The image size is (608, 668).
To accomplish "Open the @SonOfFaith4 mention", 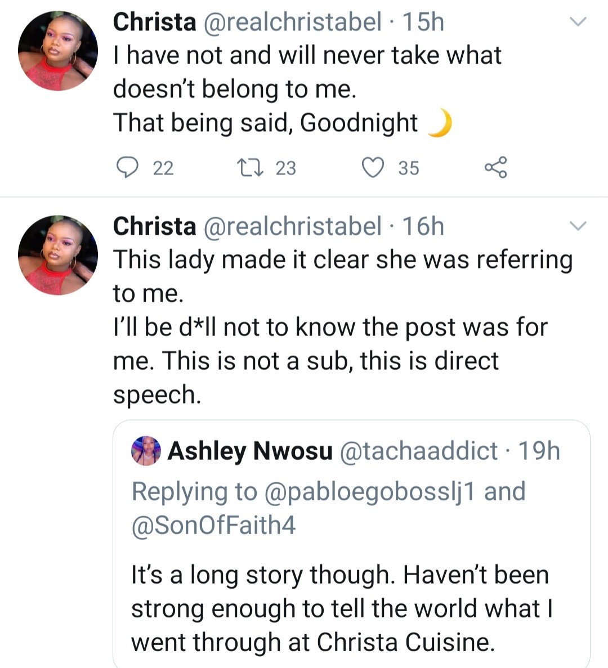I will [x=213, y=525].
